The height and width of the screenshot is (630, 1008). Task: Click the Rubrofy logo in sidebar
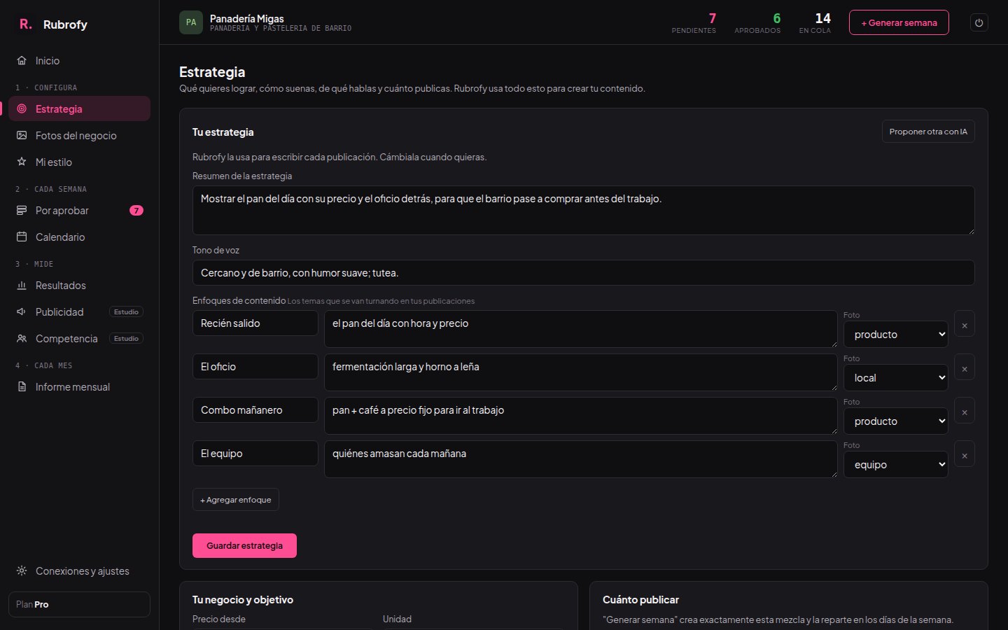click(x=53, y=24)
